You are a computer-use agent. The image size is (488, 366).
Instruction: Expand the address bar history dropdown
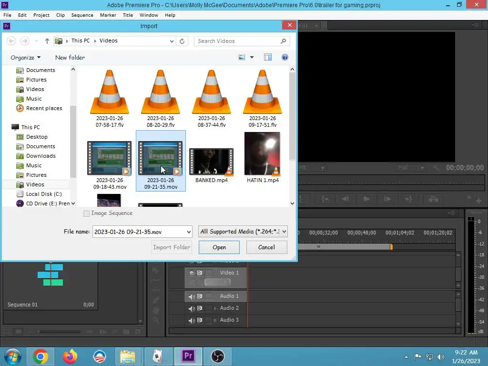pos(172,41)
